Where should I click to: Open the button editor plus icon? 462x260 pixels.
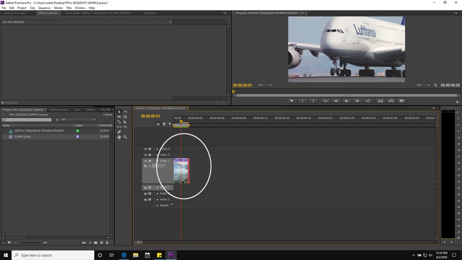point(457,102)
